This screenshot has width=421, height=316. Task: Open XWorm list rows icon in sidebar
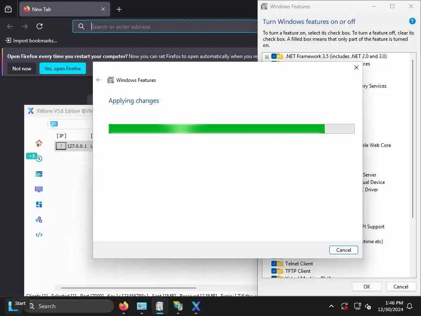39,174
